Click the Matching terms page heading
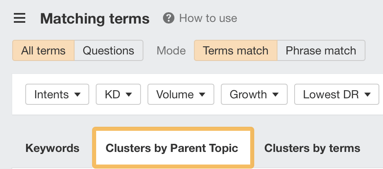 95,18
